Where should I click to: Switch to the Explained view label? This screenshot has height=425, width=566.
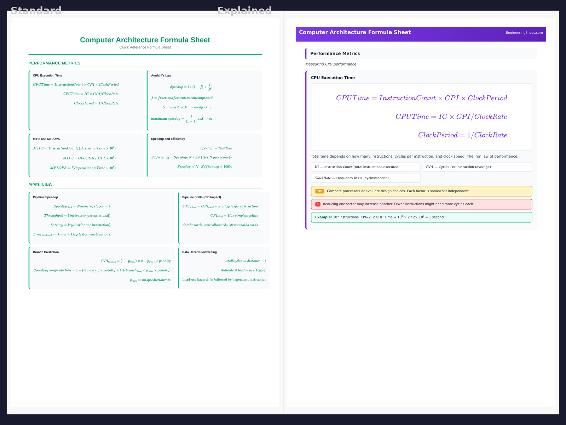coord(244,11)
